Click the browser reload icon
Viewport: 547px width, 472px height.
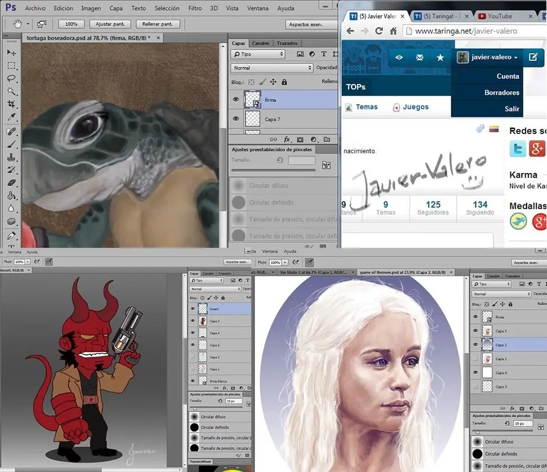[379, 31]
